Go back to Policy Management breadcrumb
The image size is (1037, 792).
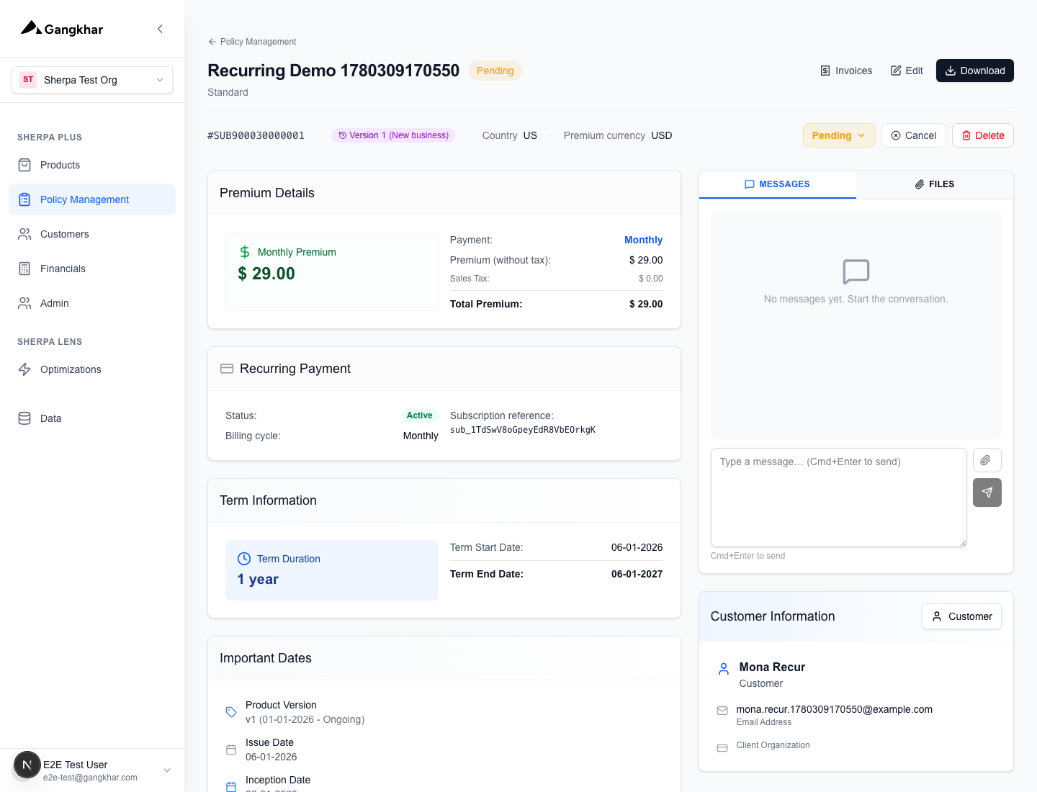coord(252,42)
